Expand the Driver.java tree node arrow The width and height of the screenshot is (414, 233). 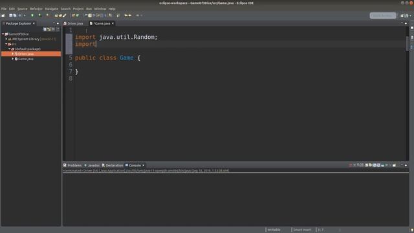[x=13, y=54]
